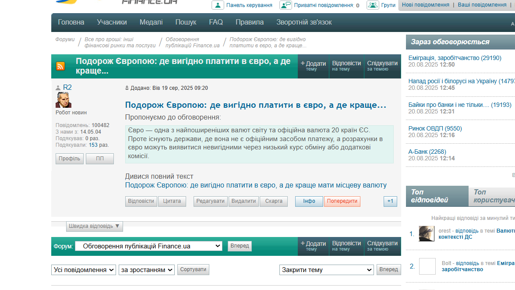Open А-Банк (2268) topic

(427, 152)
